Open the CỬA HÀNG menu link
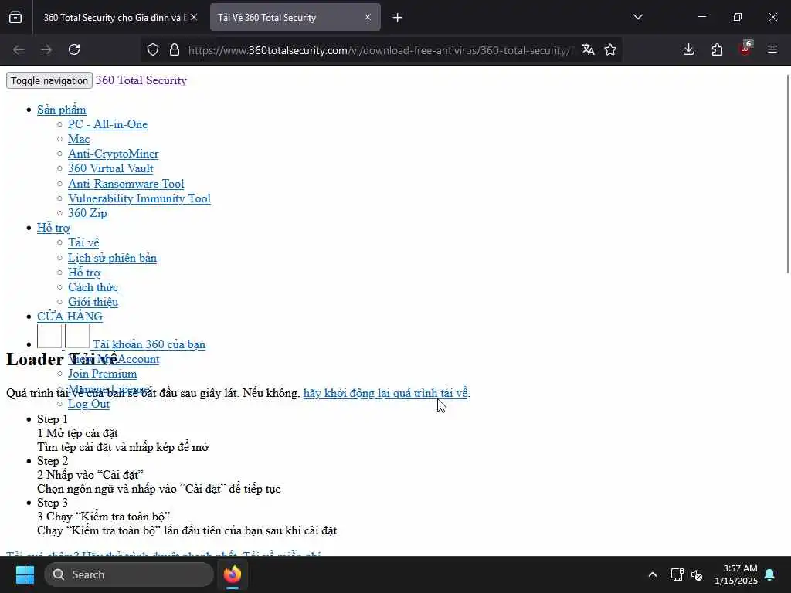 click(x=70, y=316)
